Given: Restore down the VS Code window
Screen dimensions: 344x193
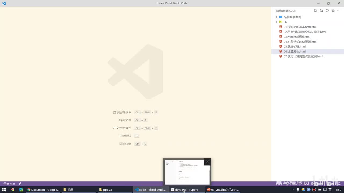Looking at the screenshot, I should point(328,3).
